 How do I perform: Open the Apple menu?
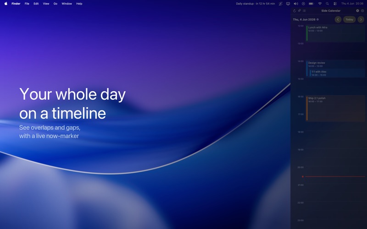[x=6, y=4]
